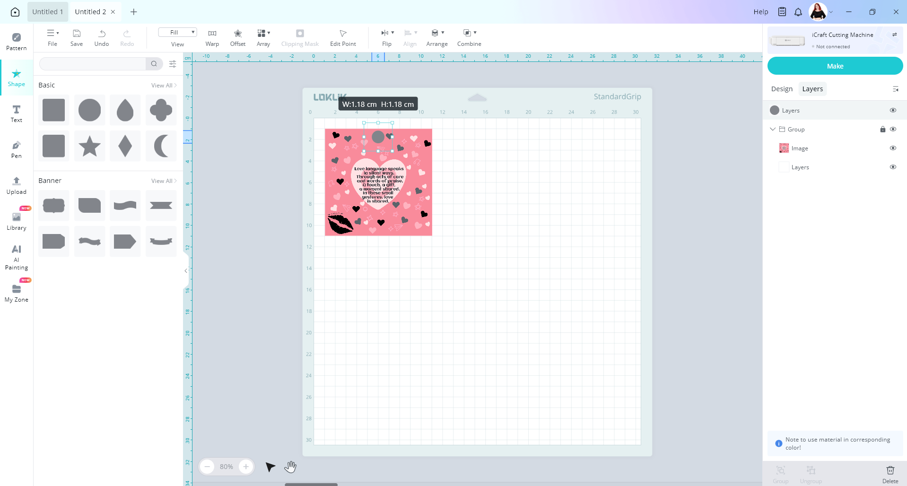Click View All for Banner shapes
The image size is (907, 486).
164,181
